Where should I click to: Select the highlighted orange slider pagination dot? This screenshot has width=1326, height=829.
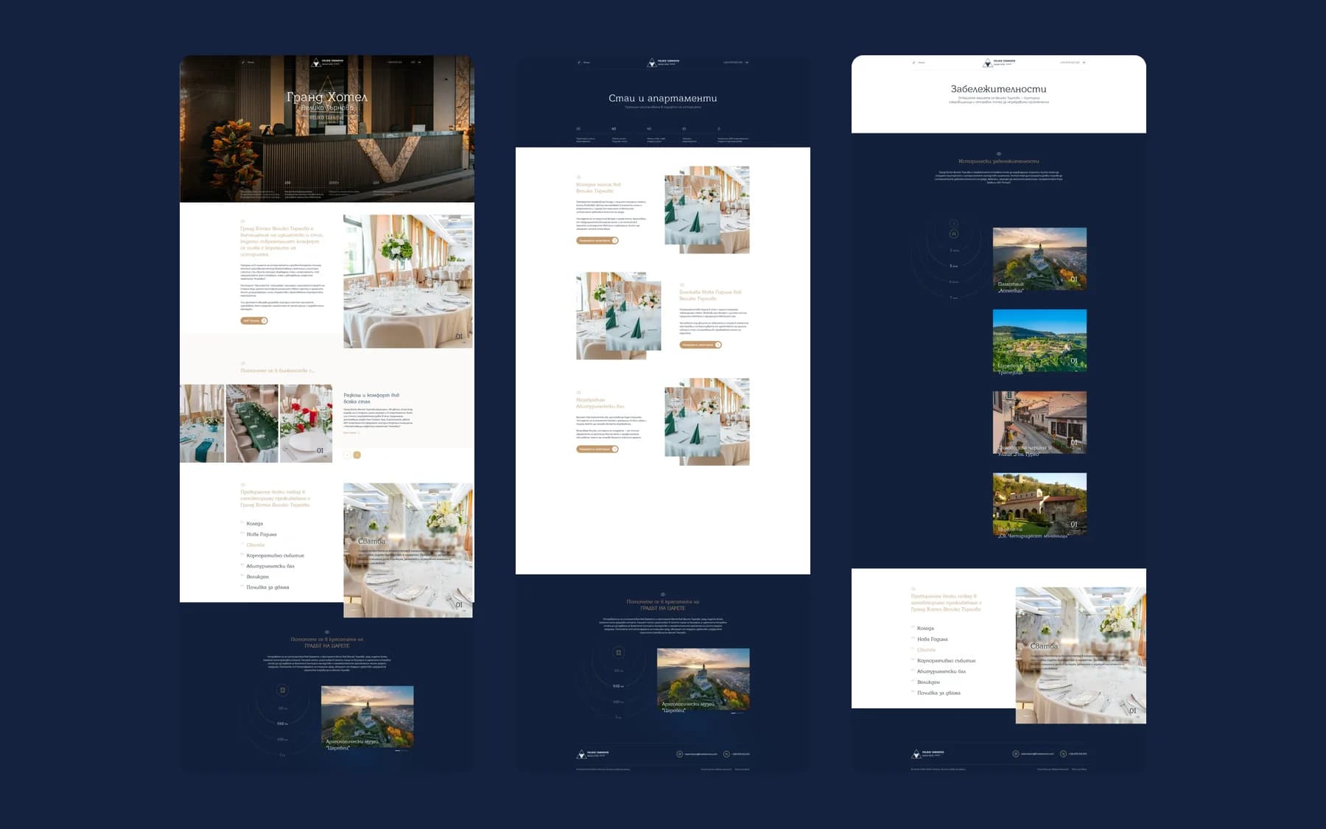[x=357, y=455]
